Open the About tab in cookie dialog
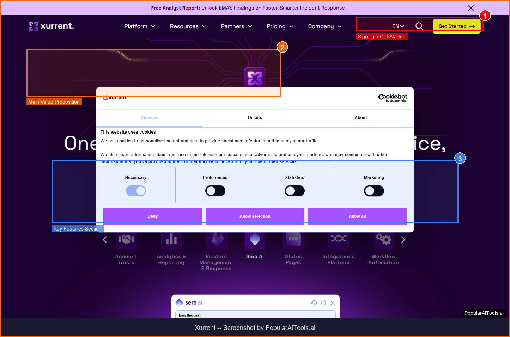510x337 pixels. (360, 118)
